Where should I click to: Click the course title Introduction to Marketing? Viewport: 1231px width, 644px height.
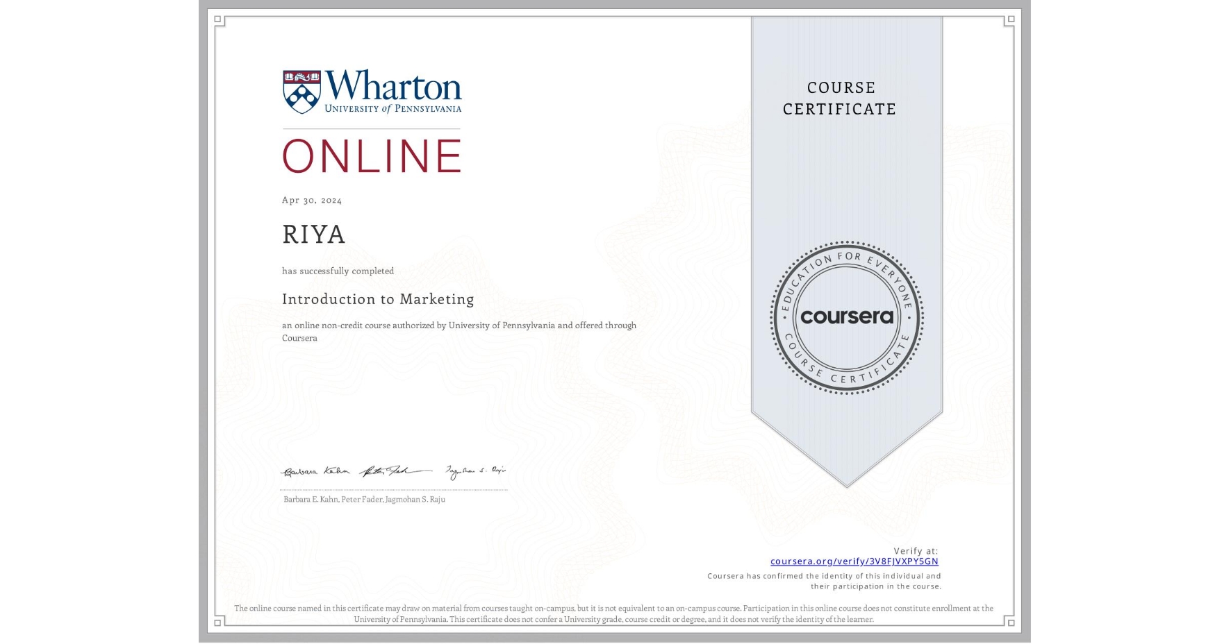pos(377,299)
